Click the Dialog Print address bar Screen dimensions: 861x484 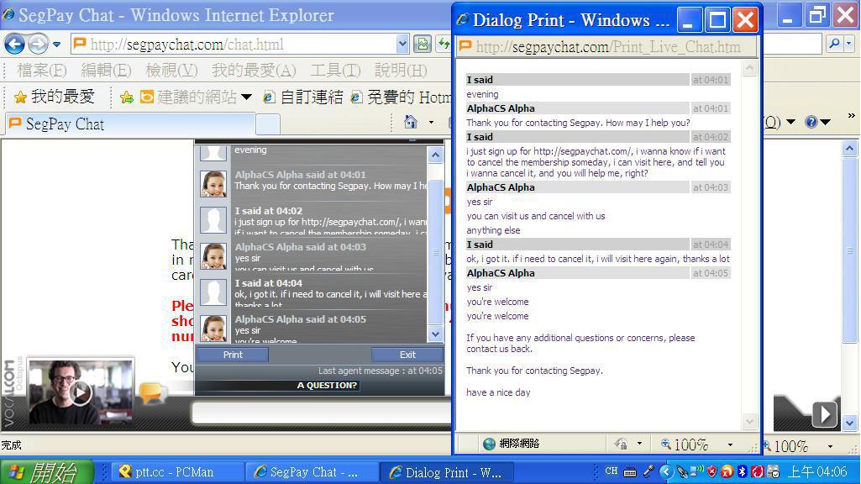coord(606,47)
